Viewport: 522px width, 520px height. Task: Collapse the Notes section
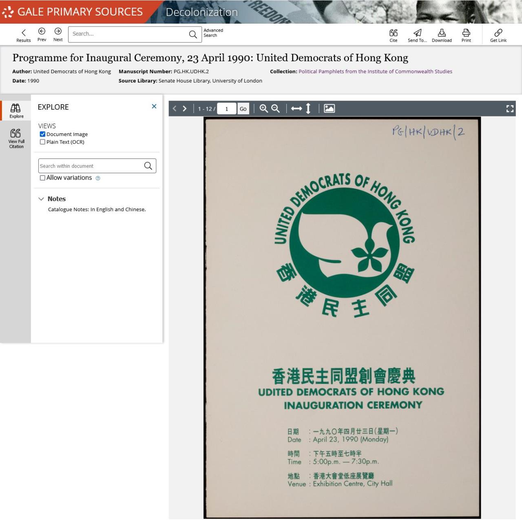[41, 199]
